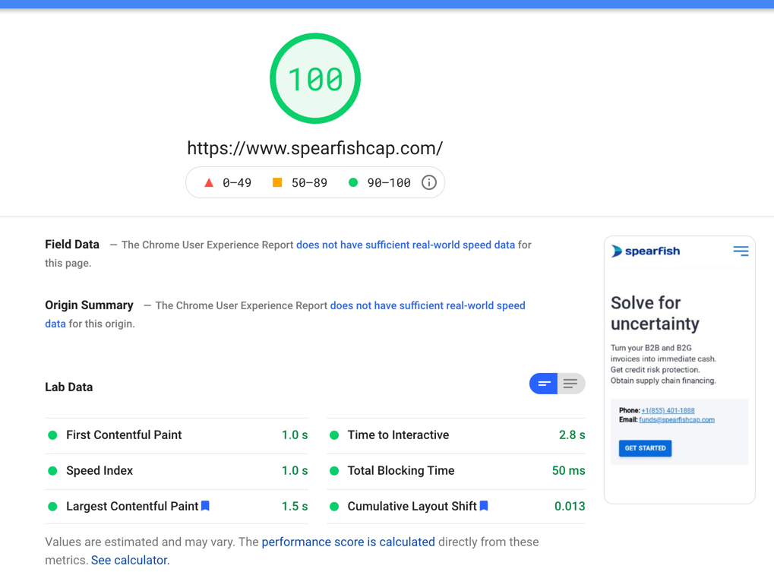Click the orange square 50–89 legend icon

click(277, 182)
